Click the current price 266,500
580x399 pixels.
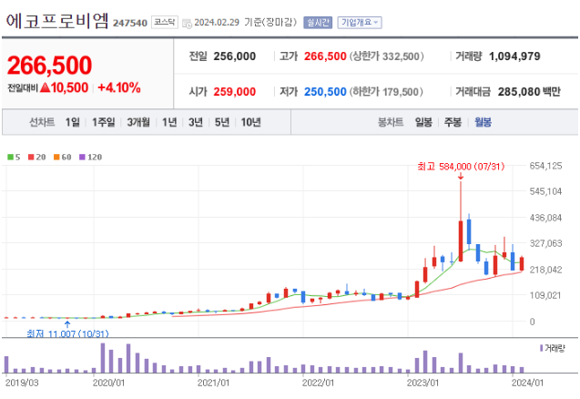tap(49, 66)
